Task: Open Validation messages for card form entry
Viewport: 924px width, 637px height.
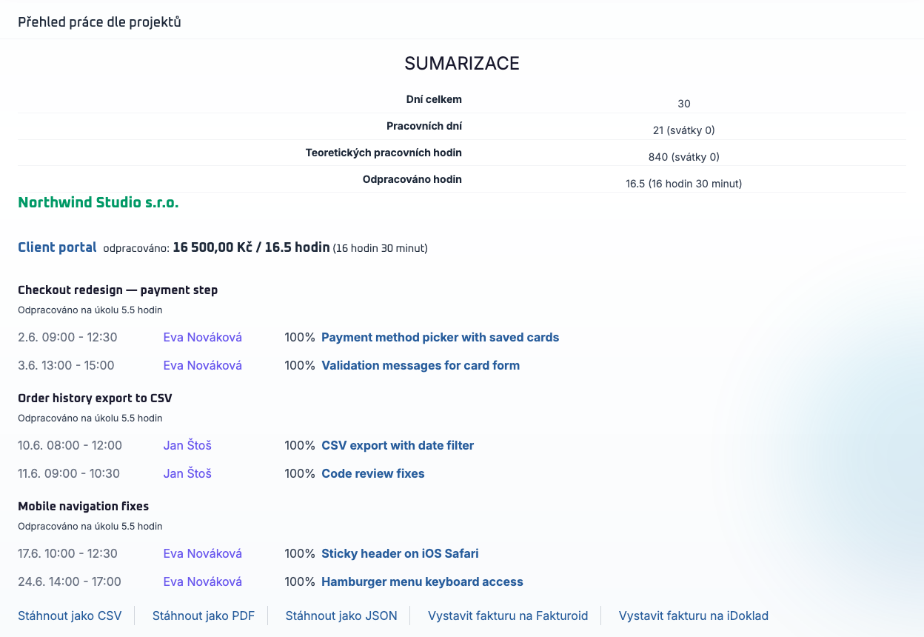Action: [421, 366]
